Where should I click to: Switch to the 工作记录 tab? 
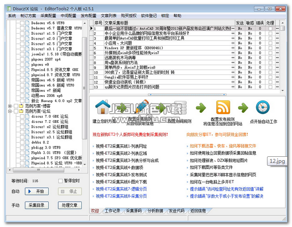[112, 211]
